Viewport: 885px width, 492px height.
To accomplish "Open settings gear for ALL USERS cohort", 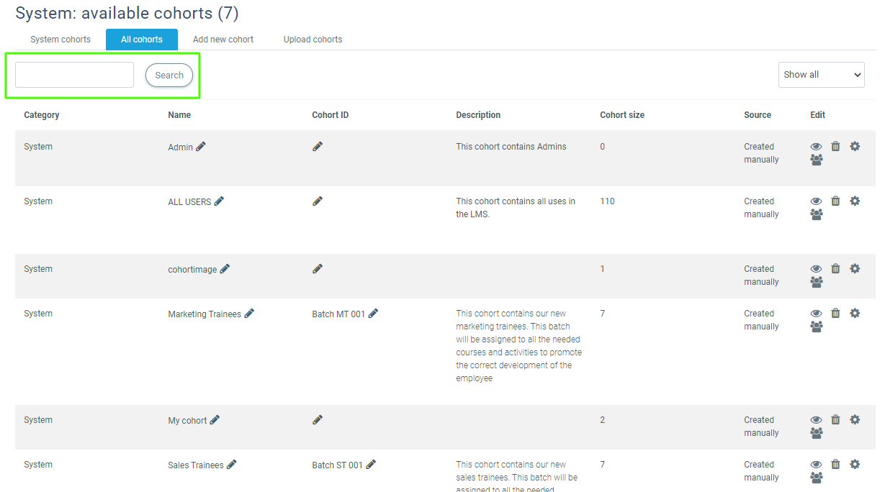I will pos(855,201).
